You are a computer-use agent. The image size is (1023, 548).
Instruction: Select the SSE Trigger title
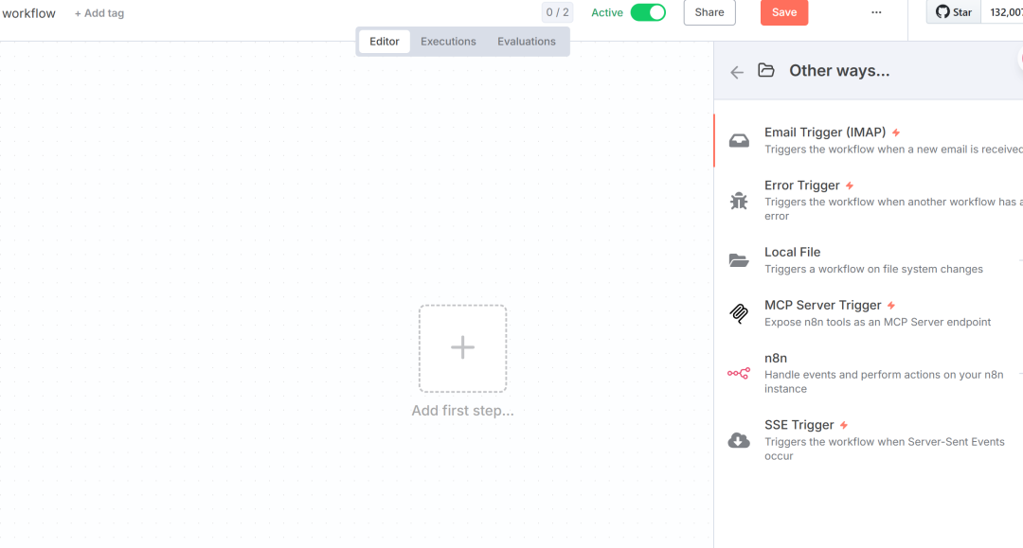(x=799, y=425)
